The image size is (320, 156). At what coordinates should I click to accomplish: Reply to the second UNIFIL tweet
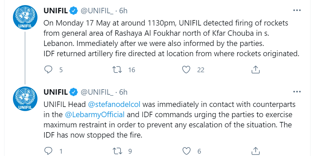(x=49, y=151)
